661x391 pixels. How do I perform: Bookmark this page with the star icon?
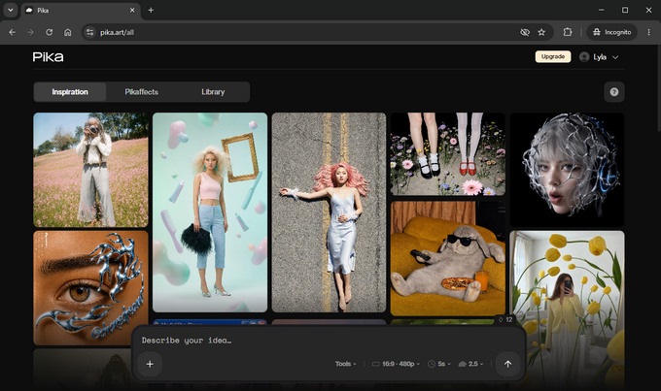[x=541, y=32]
